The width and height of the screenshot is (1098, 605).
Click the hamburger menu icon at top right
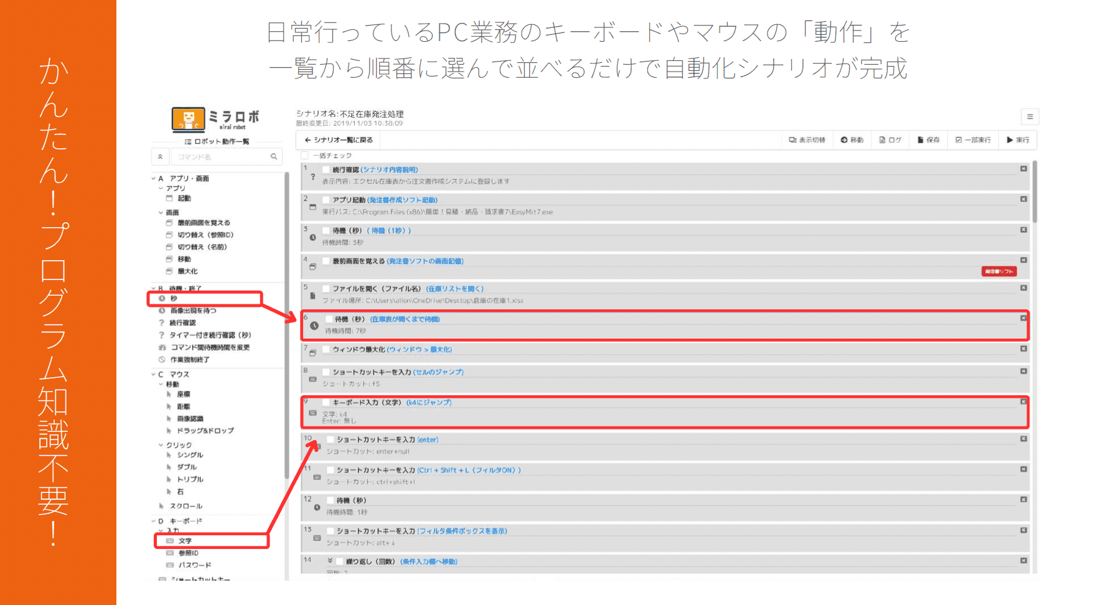coord(1030,116)
